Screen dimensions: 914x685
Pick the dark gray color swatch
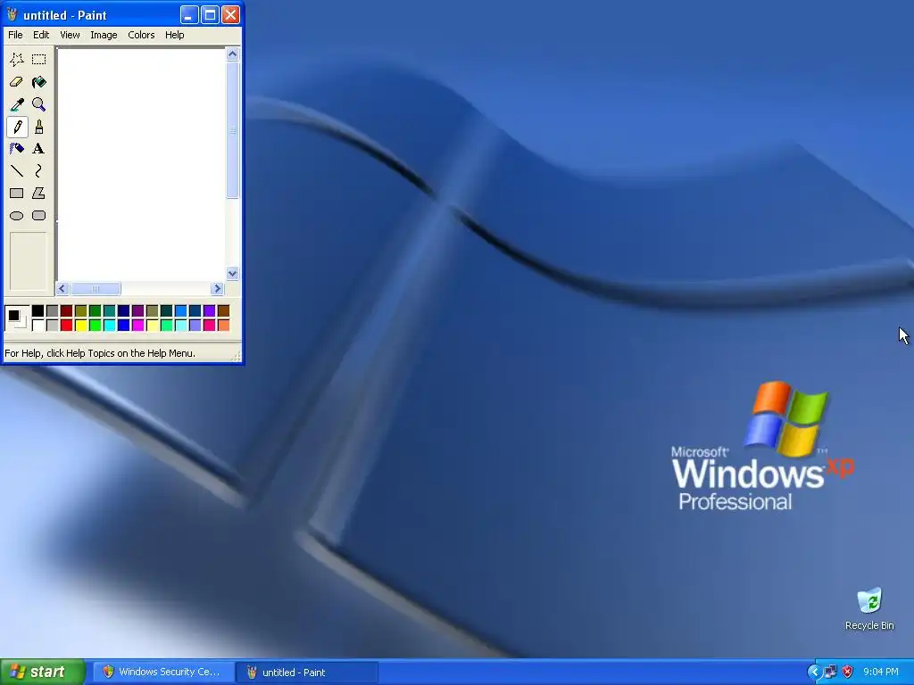(53, 311)
